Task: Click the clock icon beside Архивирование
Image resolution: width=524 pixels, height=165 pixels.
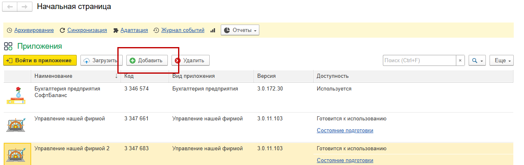Action: coord(9,30)
